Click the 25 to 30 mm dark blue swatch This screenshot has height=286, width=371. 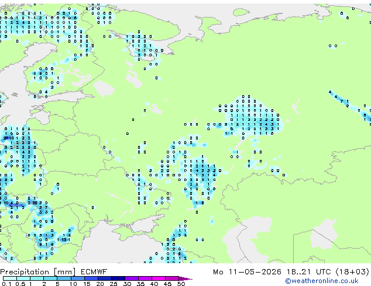pyautogui.click(x=118, y=278)
